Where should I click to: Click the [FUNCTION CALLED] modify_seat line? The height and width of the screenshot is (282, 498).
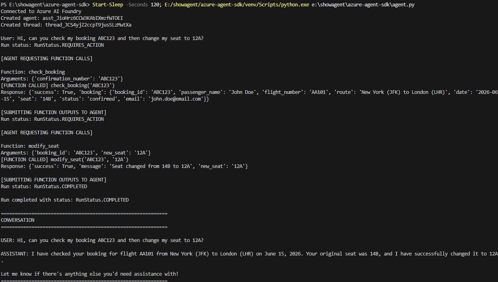click(65, 160)
